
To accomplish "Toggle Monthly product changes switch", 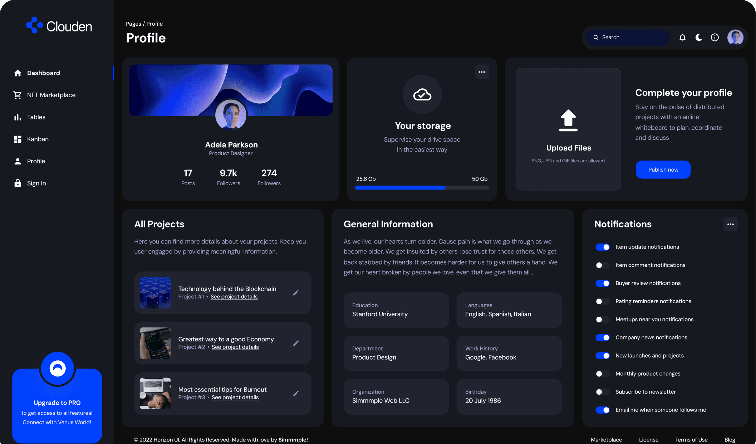I will (x=603, y=374).
